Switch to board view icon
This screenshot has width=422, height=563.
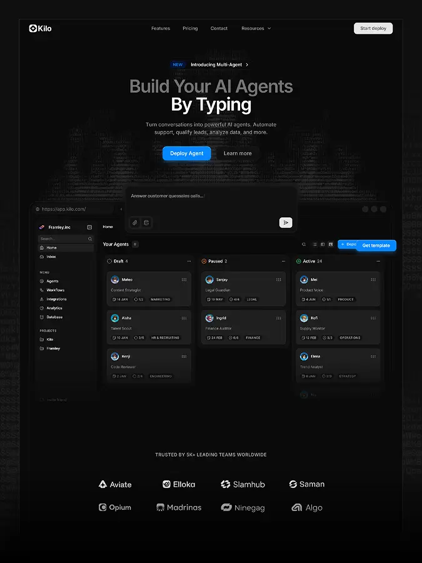coord(331,244)
